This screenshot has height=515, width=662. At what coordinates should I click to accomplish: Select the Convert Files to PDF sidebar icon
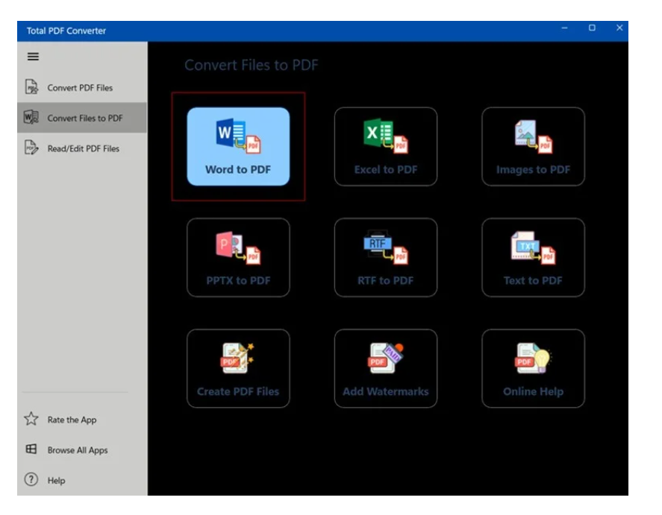pyautogui.click(x=31, y=118)
